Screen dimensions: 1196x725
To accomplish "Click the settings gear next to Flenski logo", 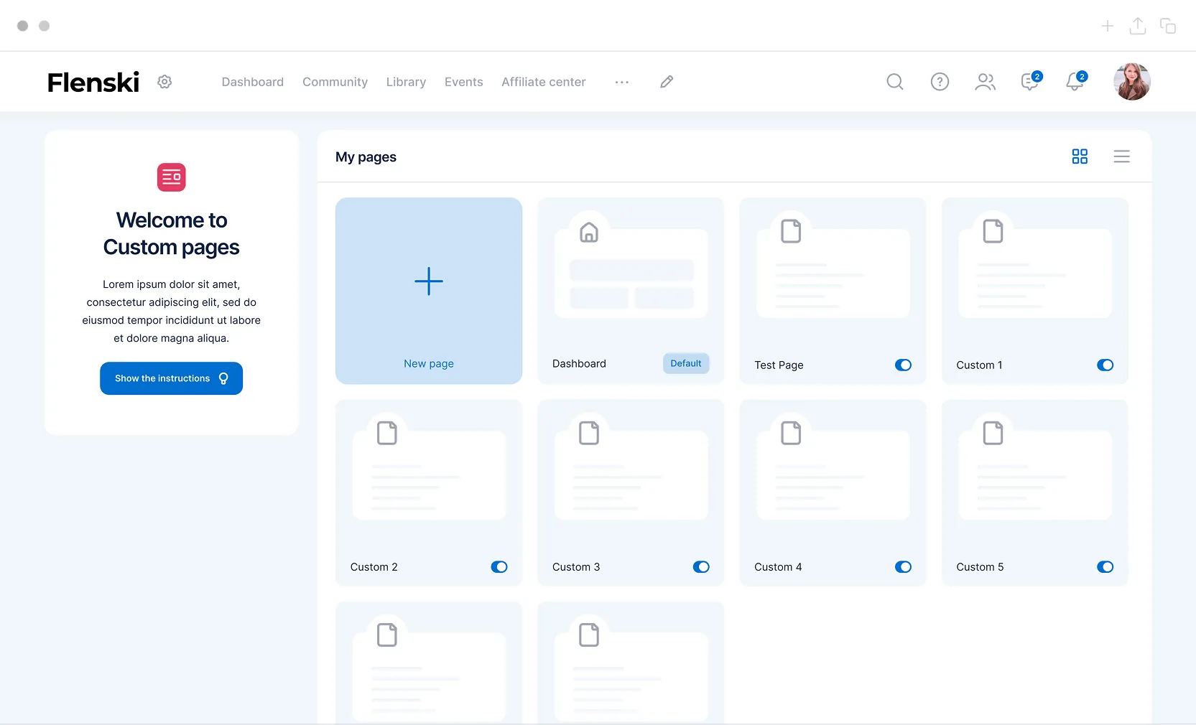I will pyautogui.click(x=164, y=82).
